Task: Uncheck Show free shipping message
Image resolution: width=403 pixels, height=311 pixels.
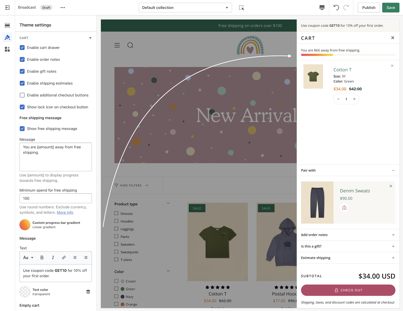Action: click(x=22, y=129)
